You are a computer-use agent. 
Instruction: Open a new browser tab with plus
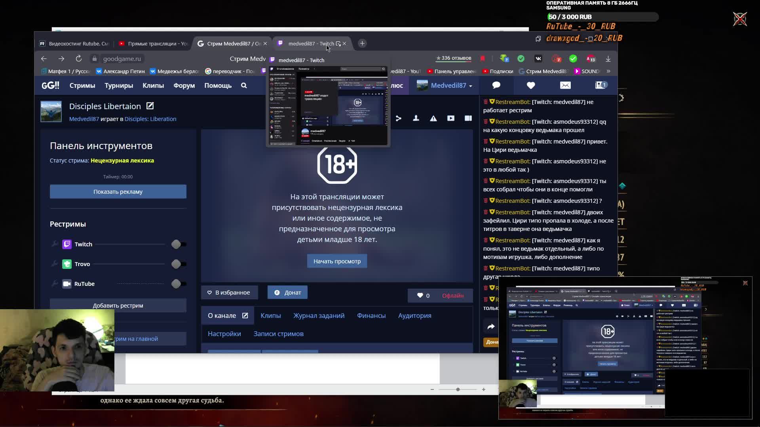[x=362, y=43]
